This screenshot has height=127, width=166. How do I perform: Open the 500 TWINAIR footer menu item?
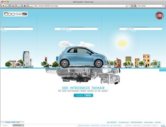click(x=111, y=122)
